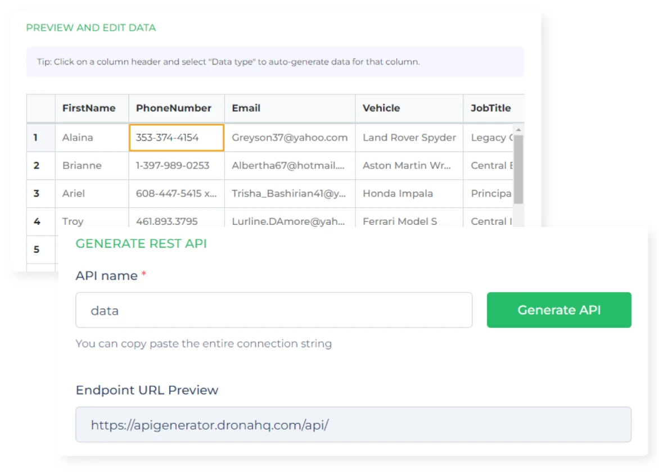Select the Endpoint URL Preview field
This screenshot has height=472, width=659.
tap(353, 424)
